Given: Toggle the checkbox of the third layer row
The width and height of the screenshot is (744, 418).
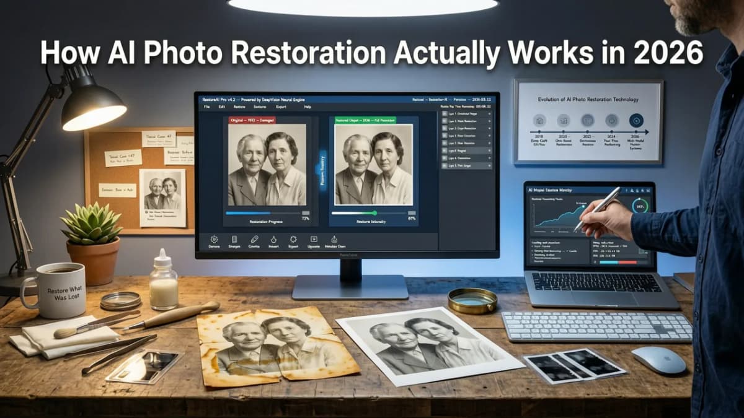Looking at the screenshot, I should 445,128.
